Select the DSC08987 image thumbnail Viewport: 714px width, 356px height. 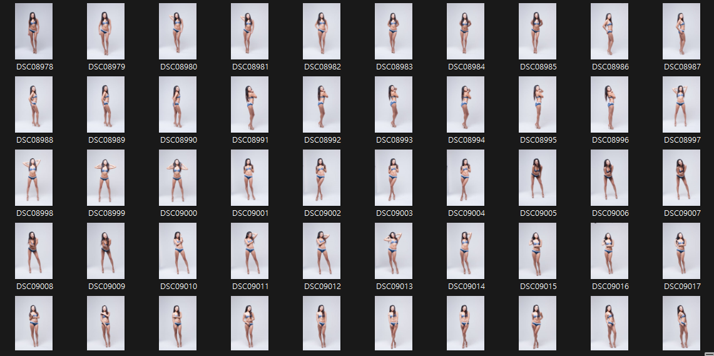point(681,31)
